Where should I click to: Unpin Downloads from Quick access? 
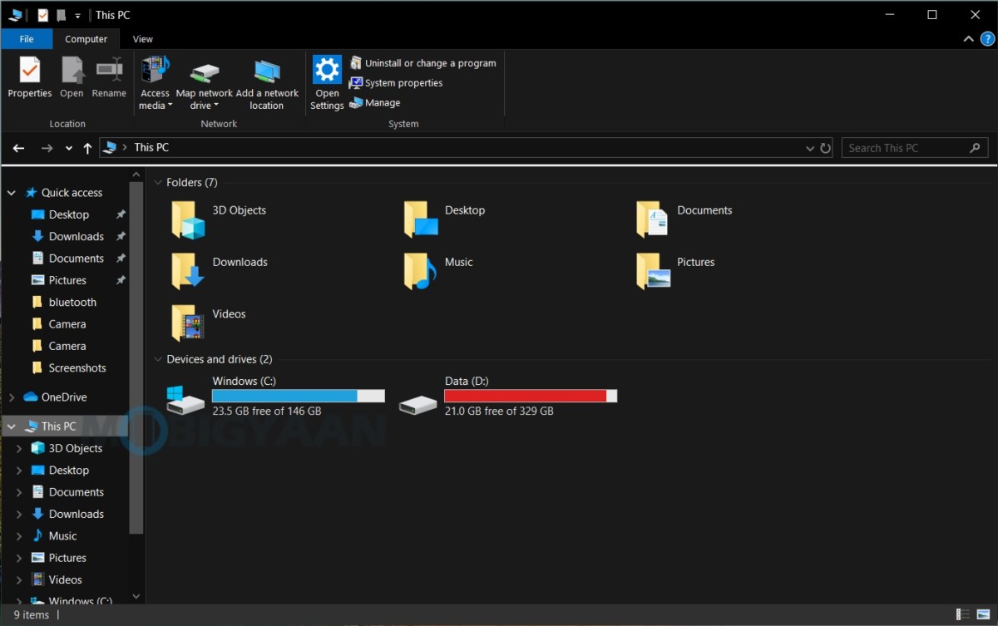(x=121, y=236)
